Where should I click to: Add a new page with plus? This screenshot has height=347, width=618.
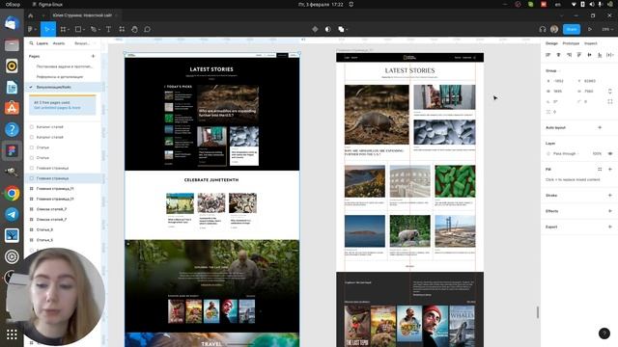[x=94, y=56]
